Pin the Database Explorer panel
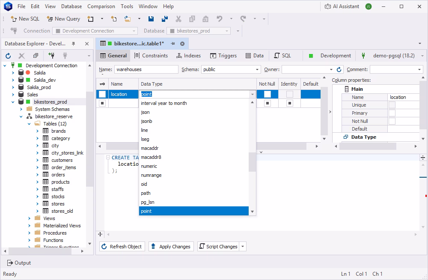This screenshot has height=280, width=428. 73,44
